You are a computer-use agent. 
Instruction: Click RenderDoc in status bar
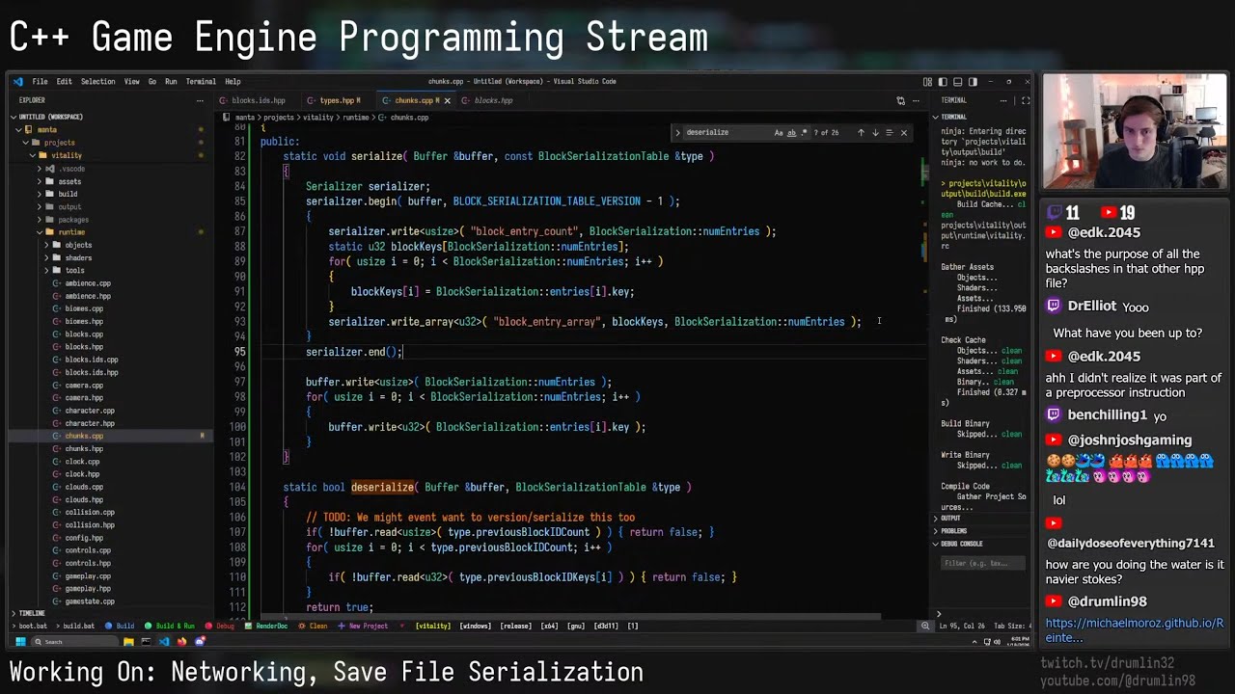266,626
